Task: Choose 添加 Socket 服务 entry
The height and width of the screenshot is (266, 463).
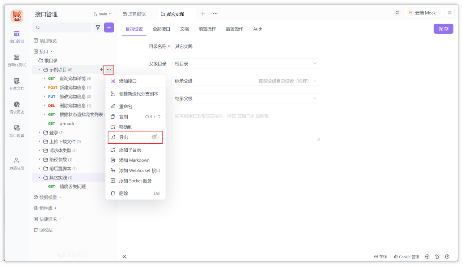Action: 135,181
